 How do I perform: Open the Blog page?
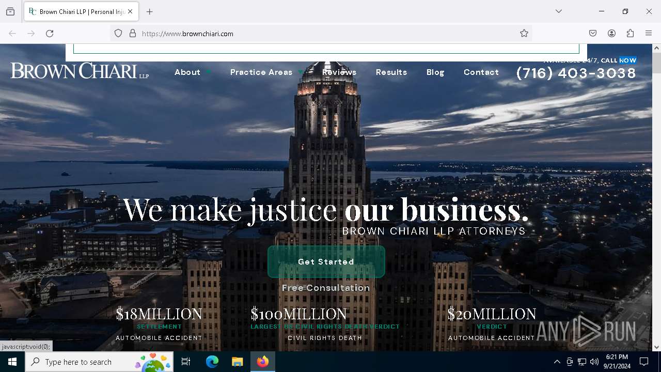pos(435,72)
